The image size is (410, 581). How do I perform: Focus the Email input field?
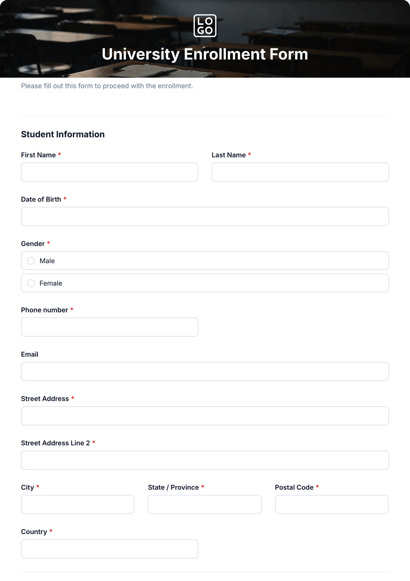(205, 371)
